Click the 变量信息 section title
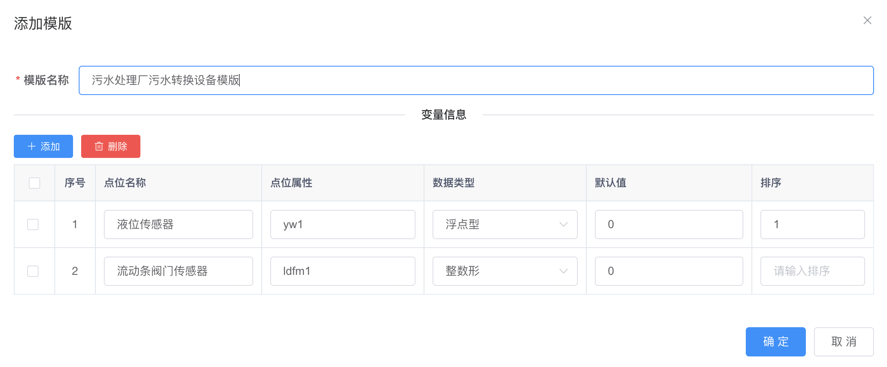887x367 pixels. 444,115
